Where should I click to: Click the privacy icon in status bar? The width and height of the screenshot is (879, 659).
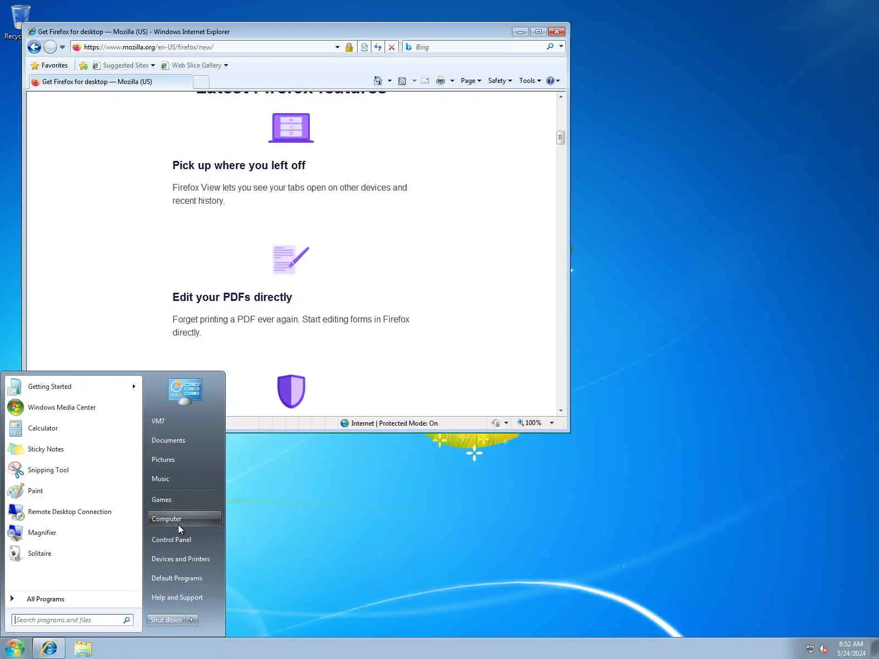pyautogui.click(x=496, y=423)
